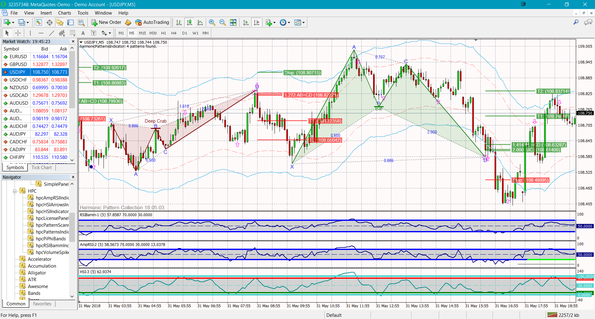Select the cursor arrow tool

pos(7,33)
